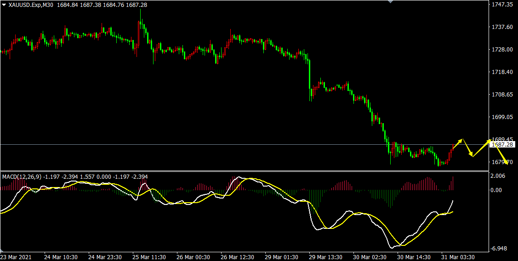Click the latest red candle at chart's right edge
The height and width of the screenshot is (261, 518).
(453, 147)
